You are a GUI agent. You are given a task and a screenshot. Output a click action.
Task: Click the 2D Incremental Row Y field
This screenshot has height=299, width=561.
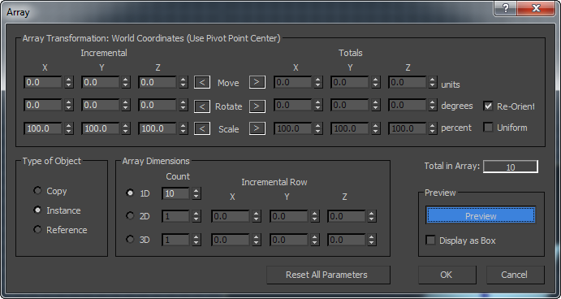[289, 216]
